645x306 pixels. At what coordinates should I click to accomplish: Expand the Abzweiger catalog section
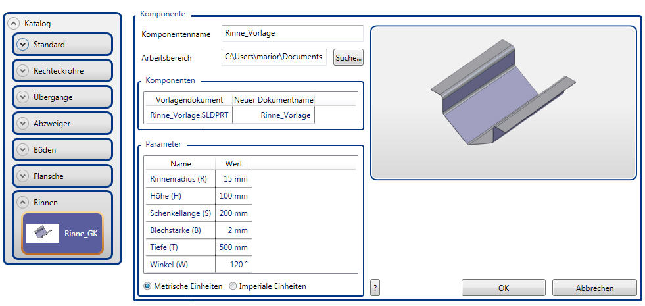point(22,124)
